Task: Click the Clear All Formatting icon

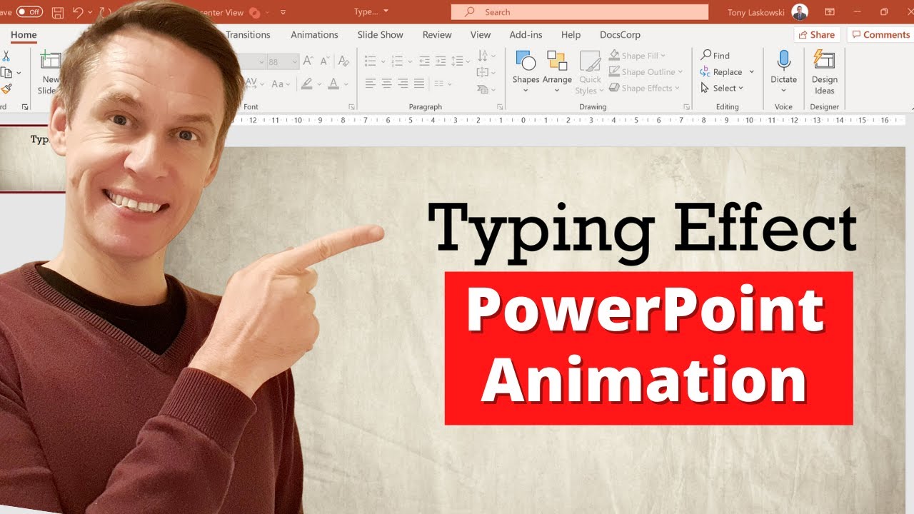Action: coord(344,62)
